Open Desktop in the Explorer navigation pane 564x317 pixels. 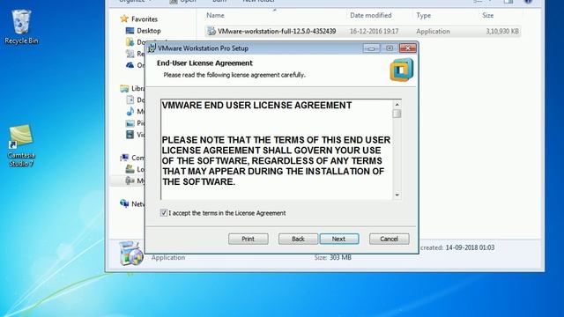click(149, 31)
